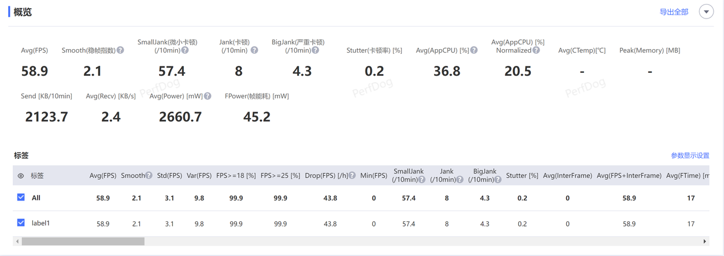Click help icon next to Smooth table header
Screen dimensions: 724x256
[149, 176]
